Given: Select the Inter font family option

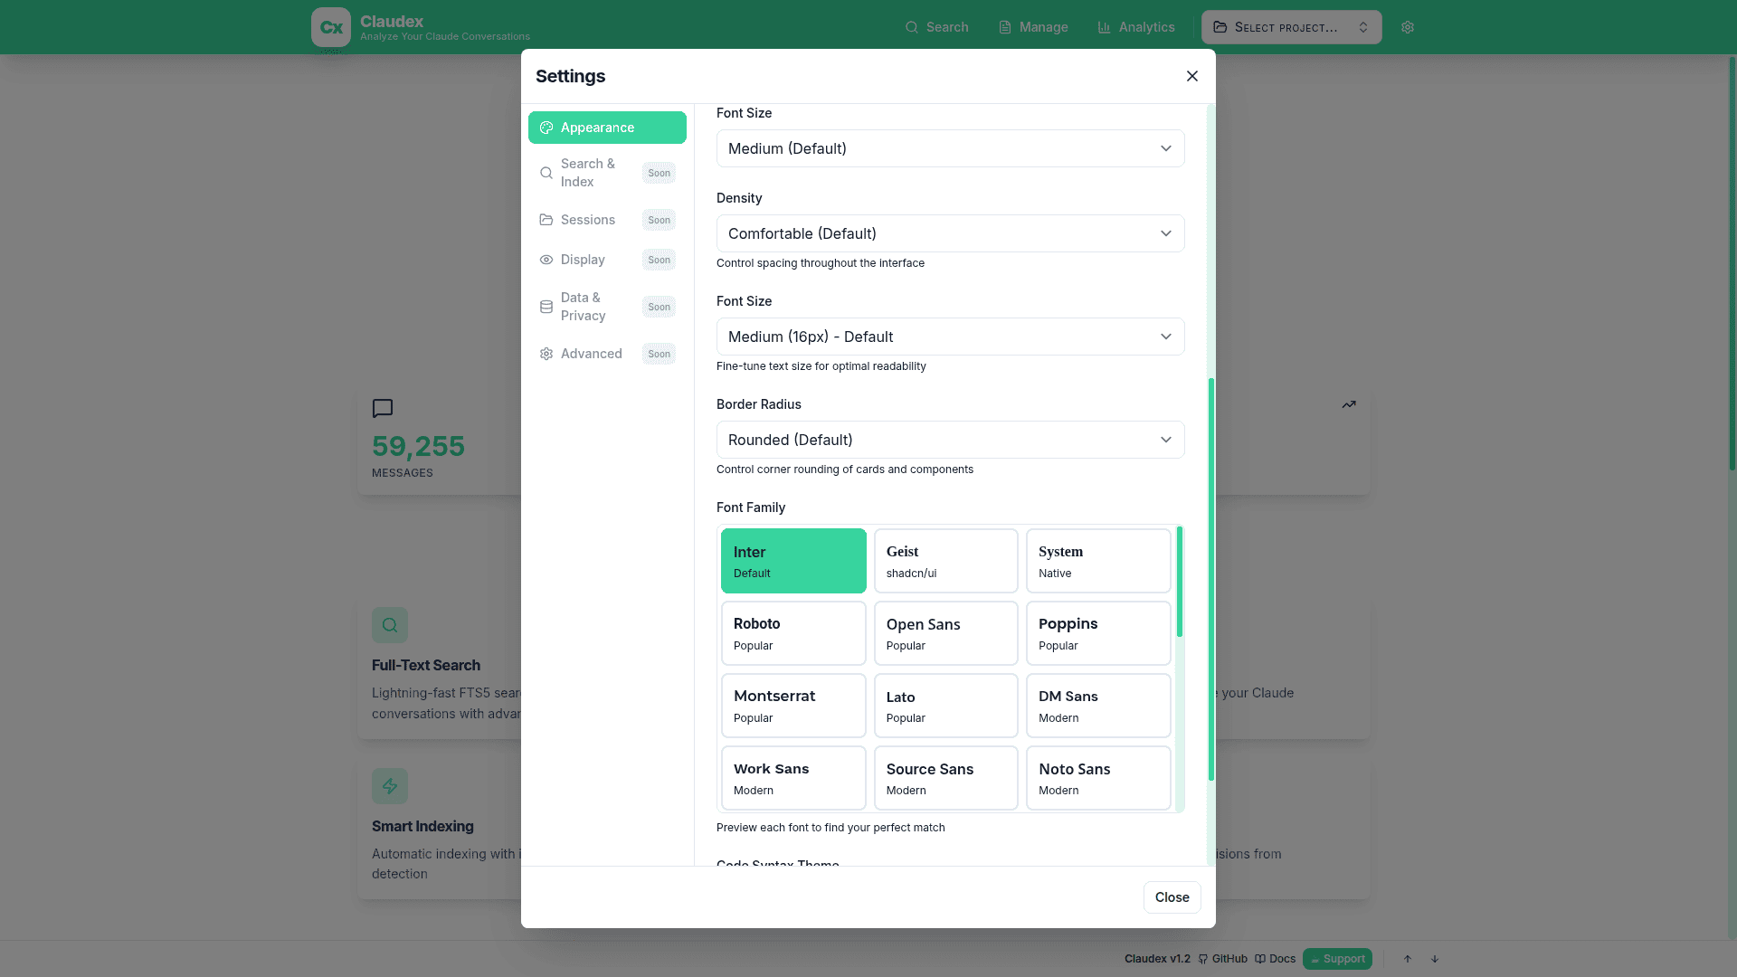Looking at the screenshot, I should (x=793, y=561).
